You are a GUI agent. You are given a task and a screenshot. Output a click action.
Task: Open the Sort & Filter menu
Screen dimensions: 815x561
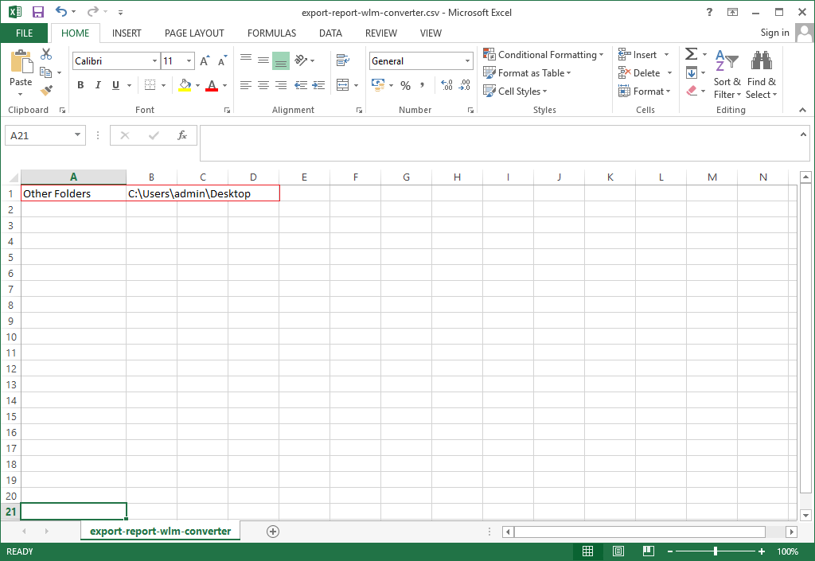click(727, 74)
